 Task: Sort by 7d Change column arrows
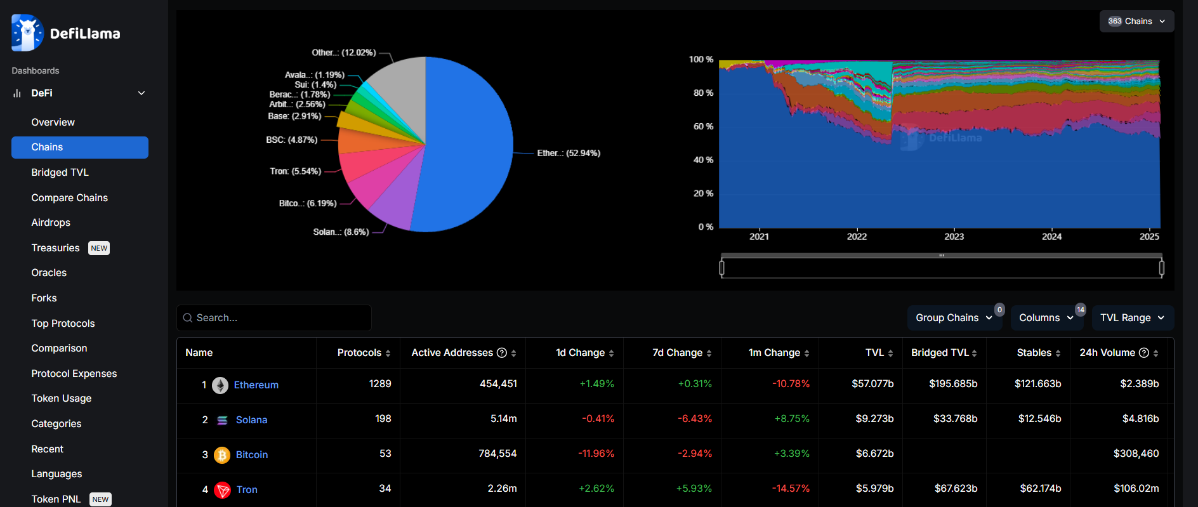(x=709, y=353)
